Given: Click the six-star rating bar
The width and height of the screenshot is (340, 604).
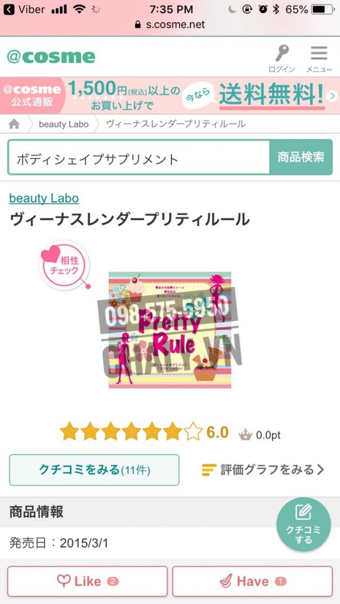Looking at the screenshot, I should pos(131,432).
